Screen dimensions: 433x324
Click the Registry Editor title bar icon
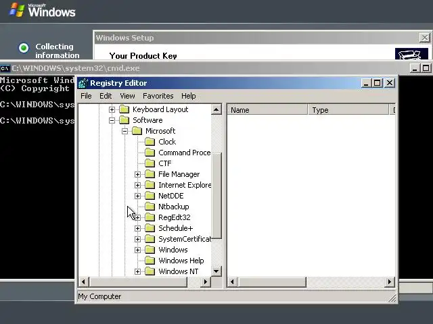pos(83,83)
